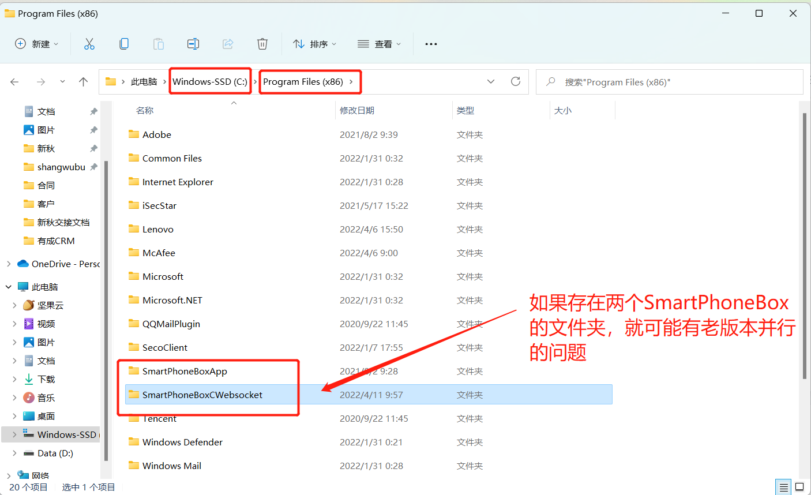811x495 pixels.
Task: Sort by the 修改日期 column header
Action: tap(357, 110)
